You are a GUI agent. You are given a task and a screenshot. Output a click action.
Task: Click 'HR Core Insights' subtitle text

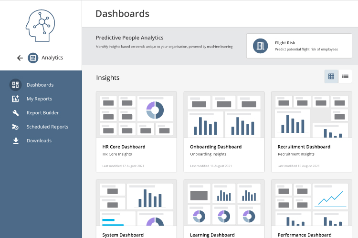[117, 154]
